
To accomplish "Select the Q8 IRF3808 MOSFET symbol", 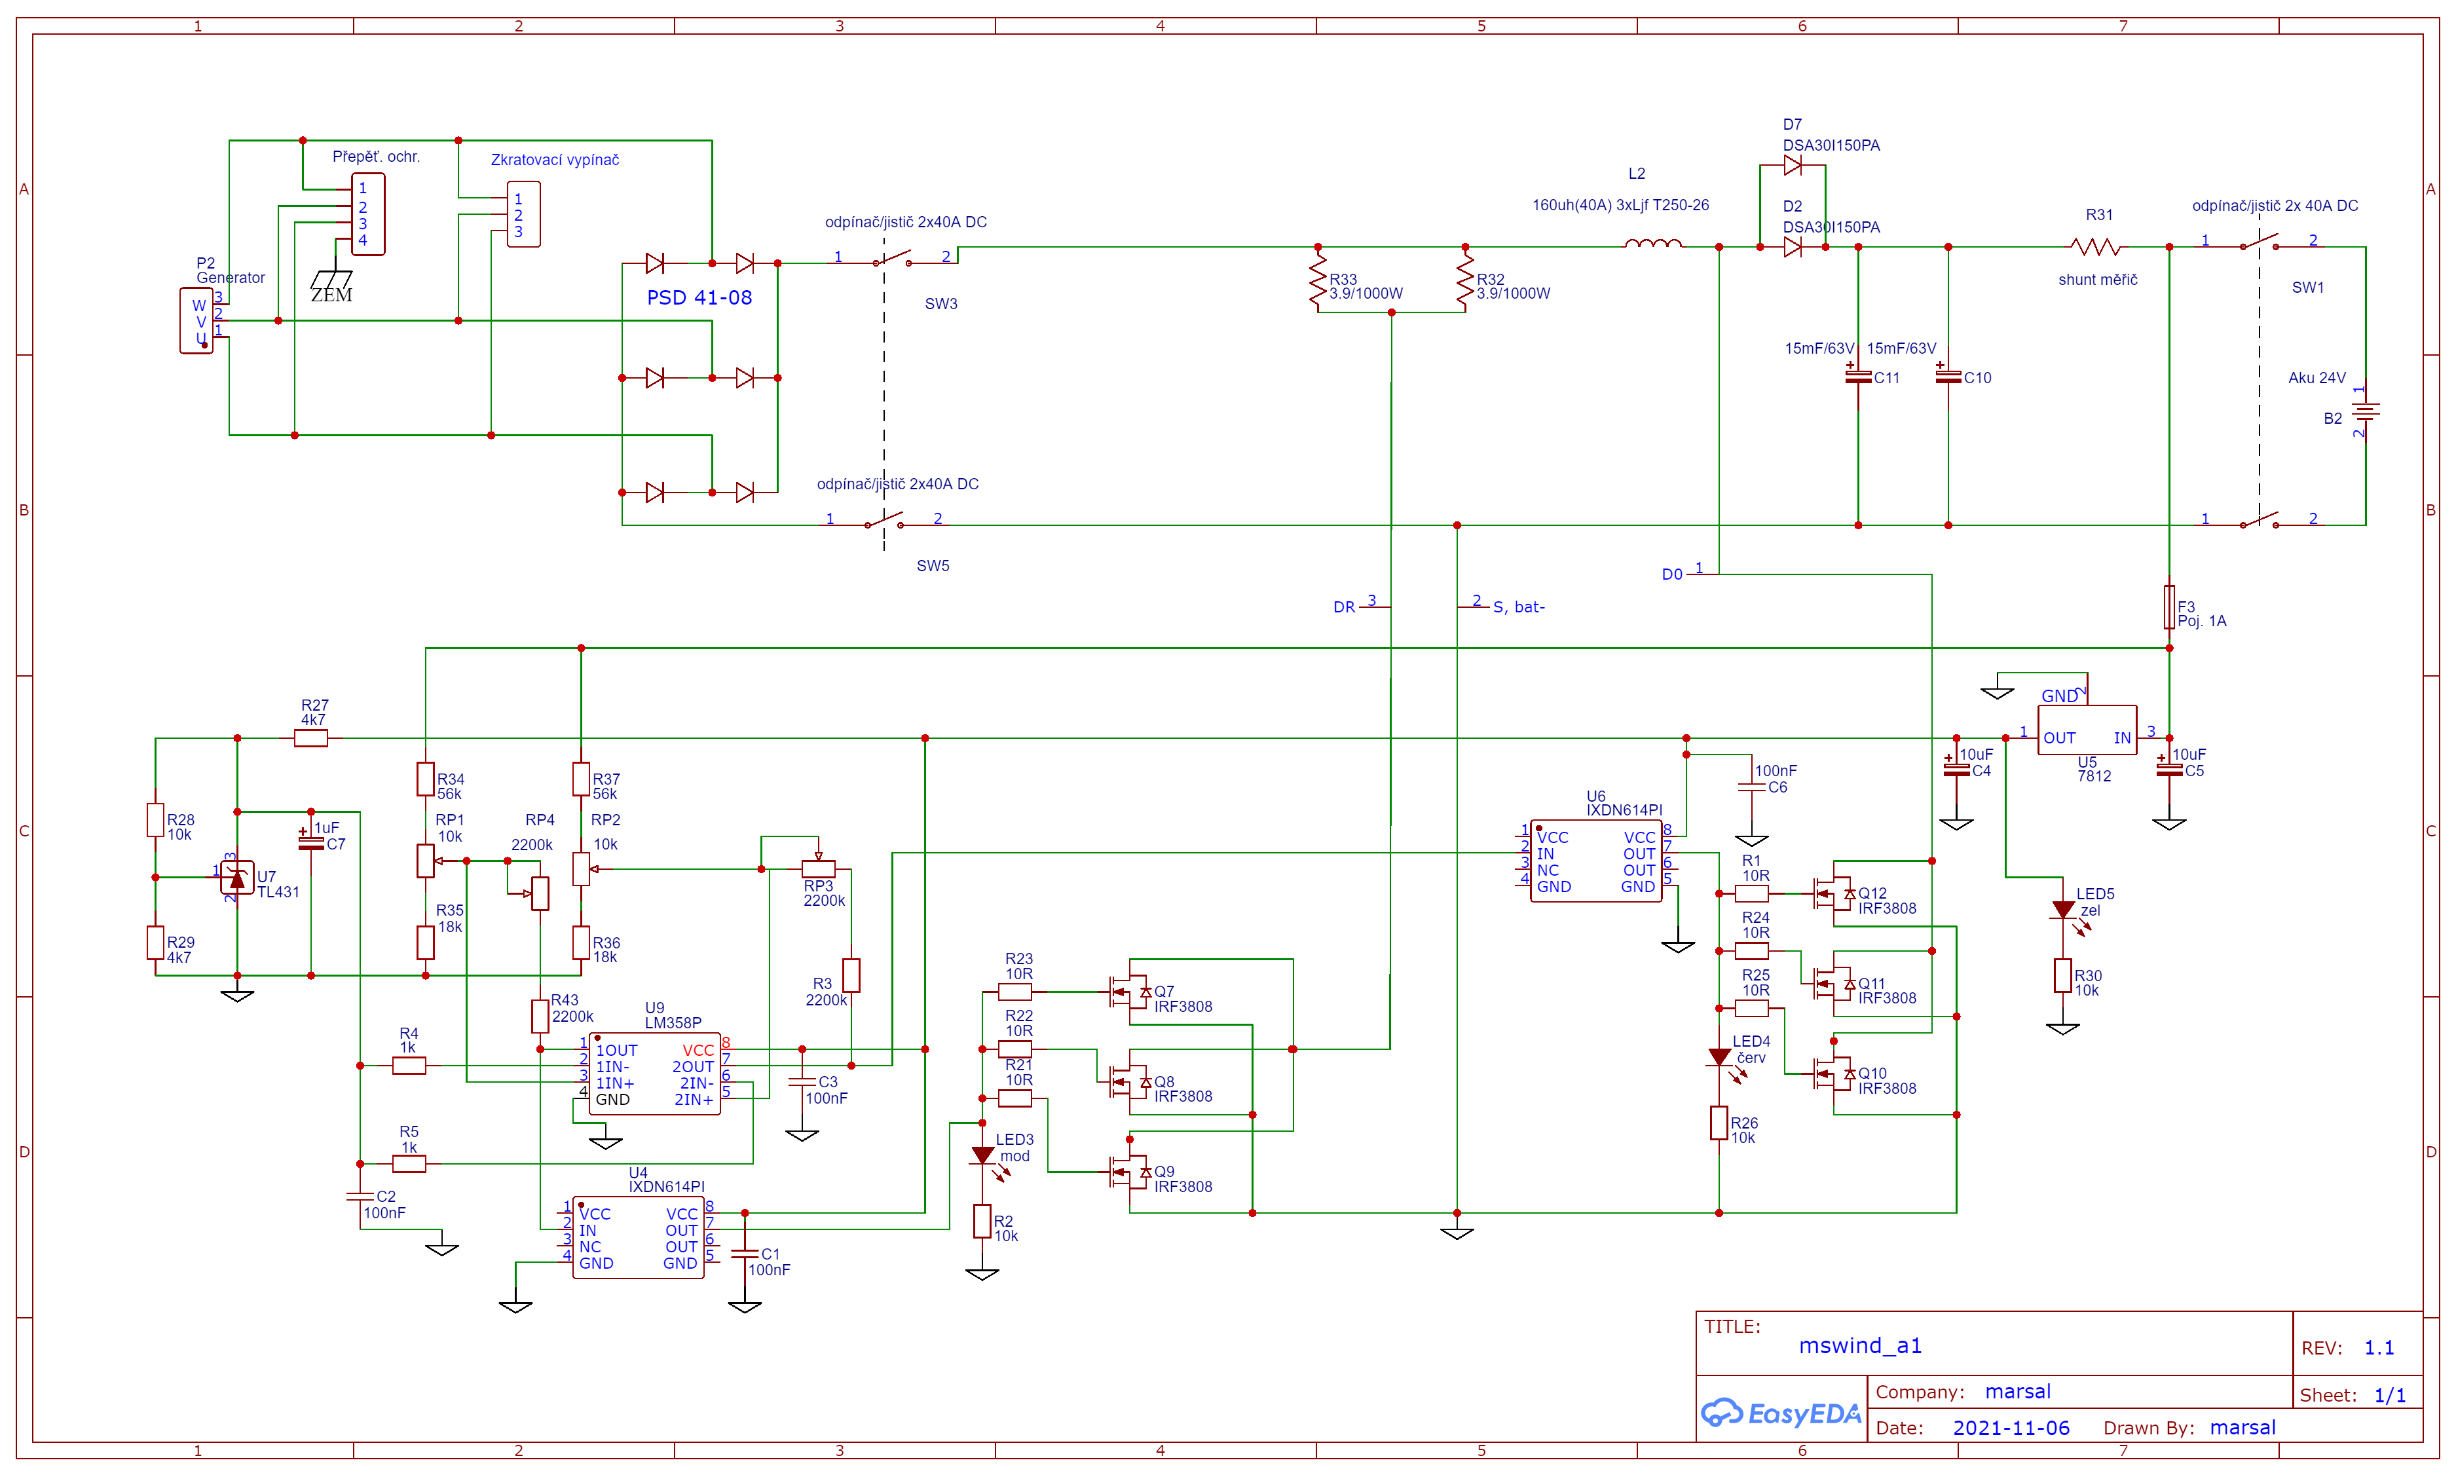I will pos(1131,1081).
